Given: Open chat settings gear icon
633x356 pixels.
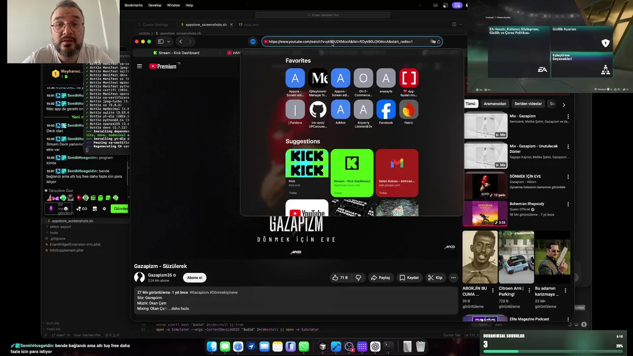Looking at the screenshot, I should [104, 209].
